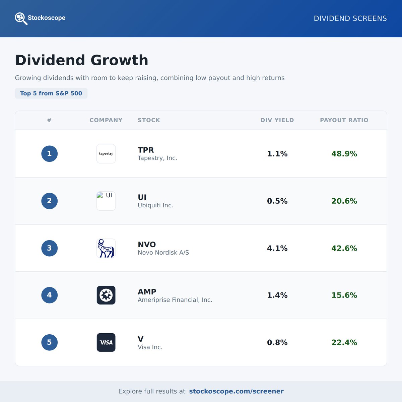Select the 15.6% payout ratio value

pyautogui.click(x=344, y=295)
